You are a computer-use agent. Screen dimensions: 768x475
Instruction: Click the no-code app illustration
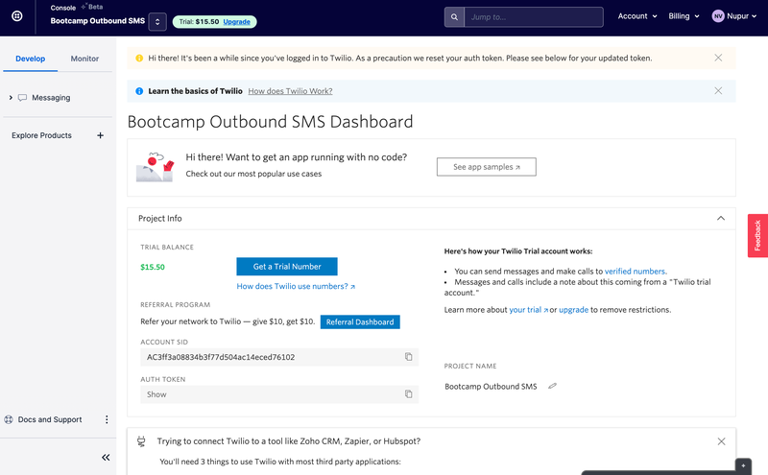coord(155,167)
